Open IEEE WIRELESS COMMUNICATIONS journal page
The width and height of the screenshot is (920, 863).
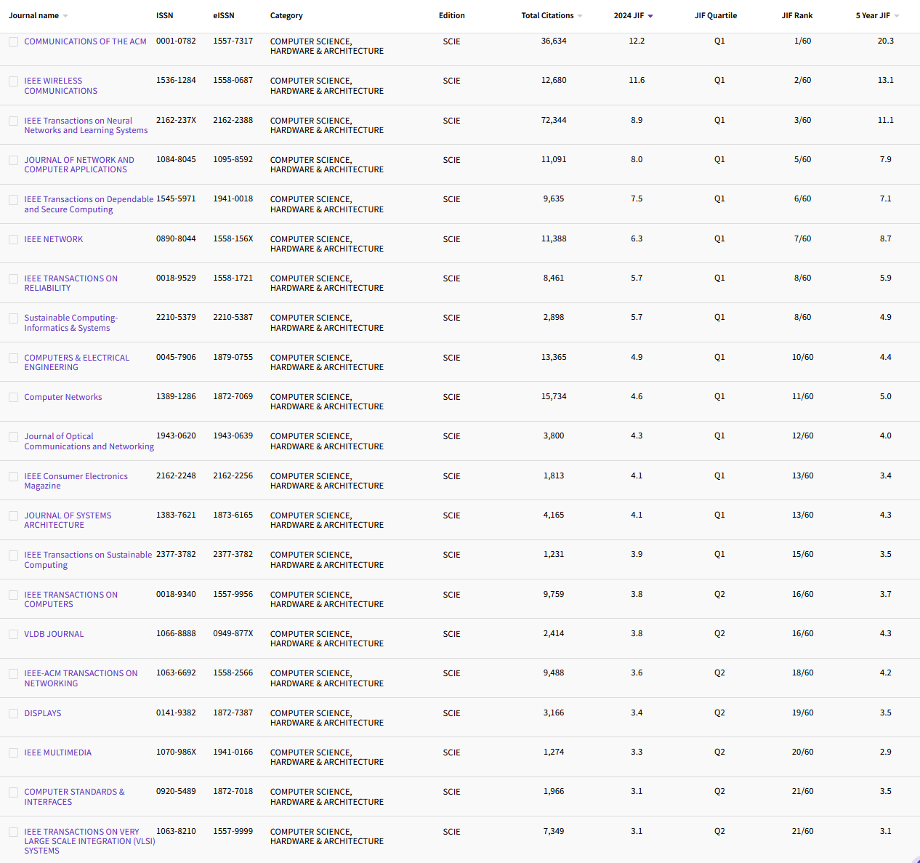click(x=60, y=86)
